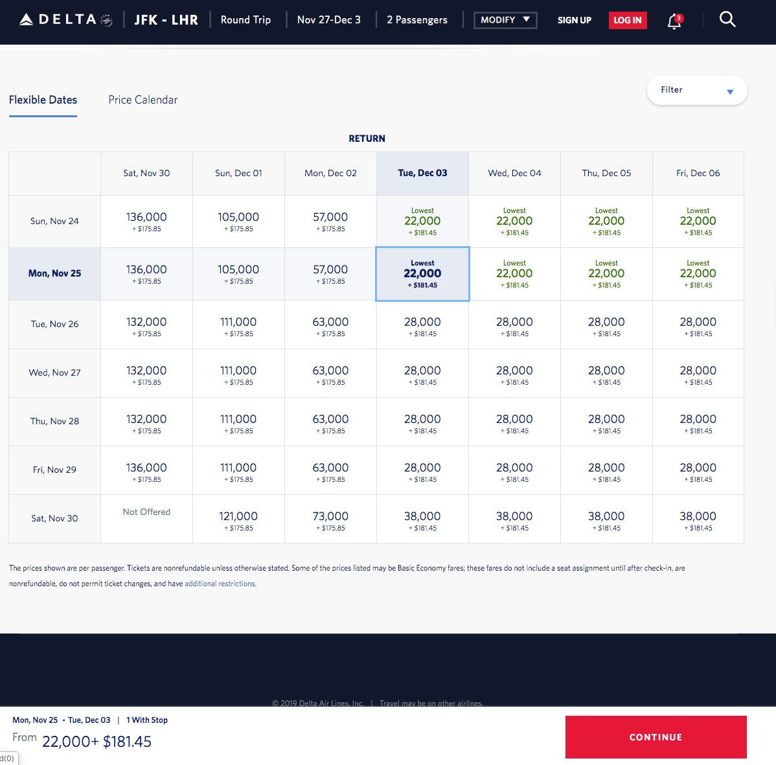Click the 1 With Stop summary text
Image resolution: width=776 pixels, height=765 pixels.
tap(147, 720)
